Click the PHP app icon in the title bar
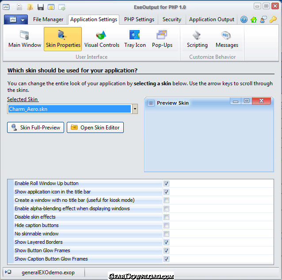 click(x=6, y=7)
